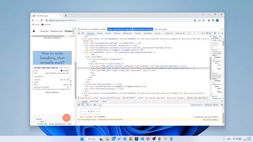Open the Extensions puzzle icon

tap(209, 21)
